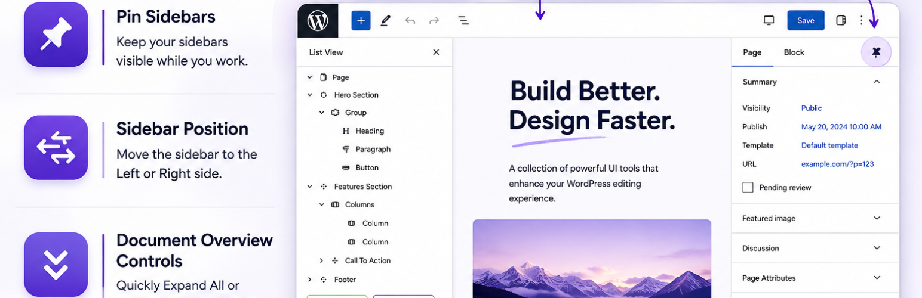Expand the Featured image panel
Screen dimensions: 922x298
877,218
